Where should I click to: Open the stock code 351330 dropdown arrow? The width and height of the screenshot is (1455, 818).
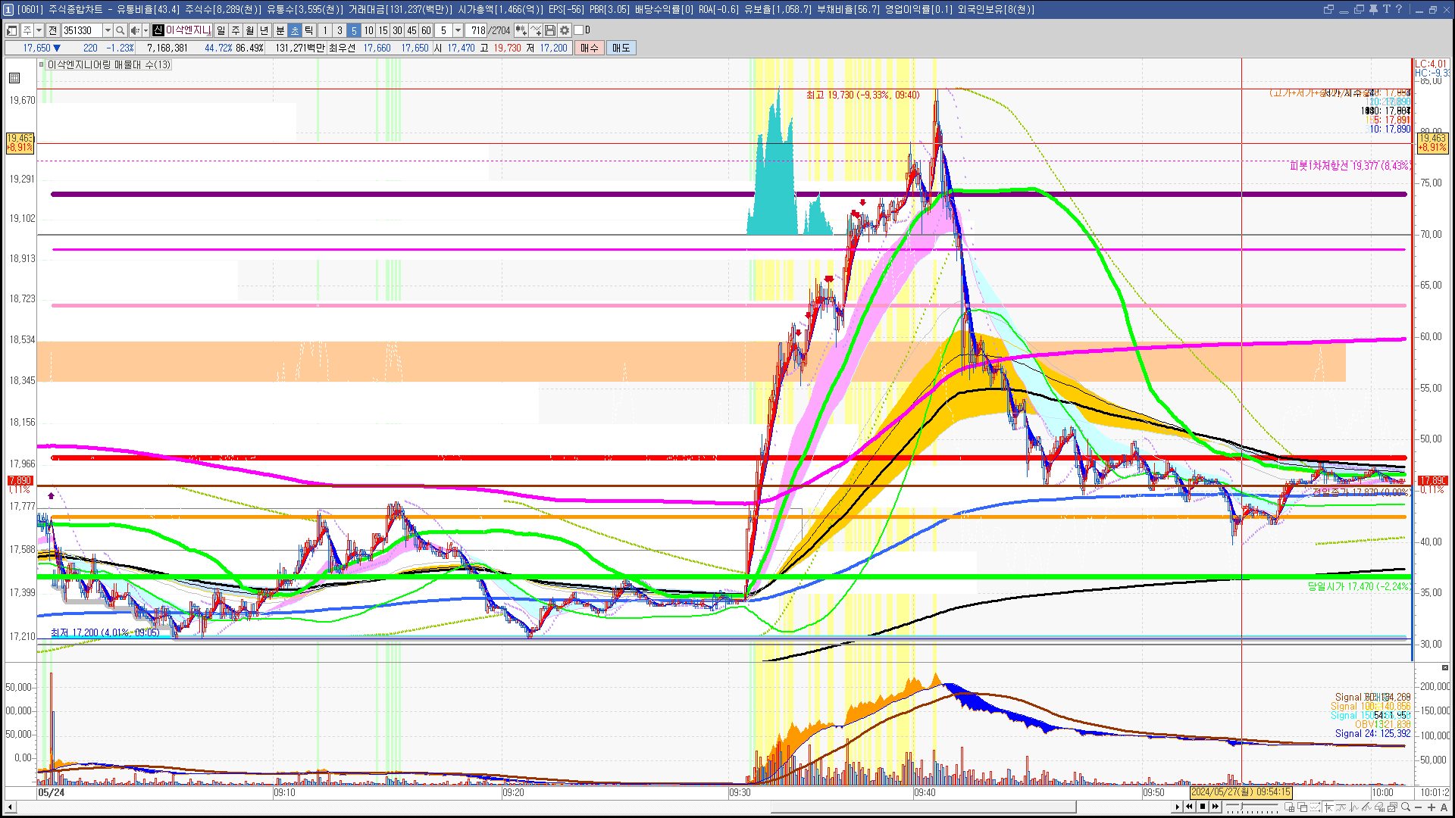[108, 30]
